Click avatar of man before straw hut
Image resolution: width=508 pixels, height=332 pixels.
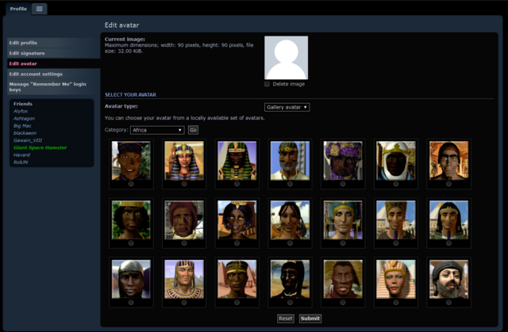click(343, 279)
